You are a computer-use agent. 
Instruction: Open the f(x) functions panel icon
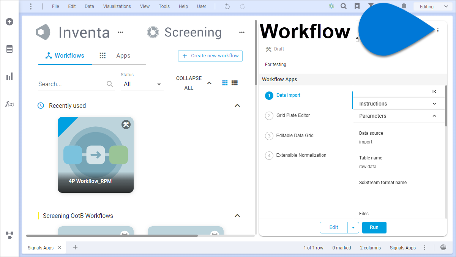[9, 104]
